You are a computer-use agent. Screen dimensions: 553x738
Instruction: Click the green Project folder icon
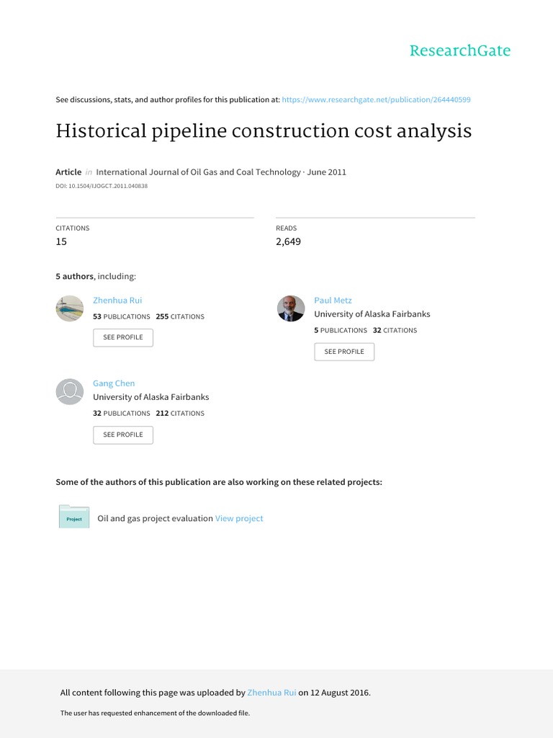(74, 517)
